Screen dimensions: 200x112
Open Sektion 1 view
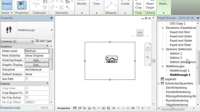[176, 53]
